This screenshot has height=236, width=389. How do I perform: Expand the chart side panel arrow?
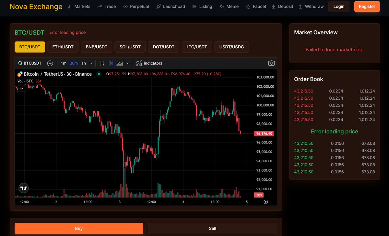[x=21, y=88]
